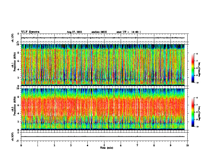Click the "ch.3(V)" waveform axis label
This screenshot has width=211, height=163.
pyautogui.click(x=13, y=137)
